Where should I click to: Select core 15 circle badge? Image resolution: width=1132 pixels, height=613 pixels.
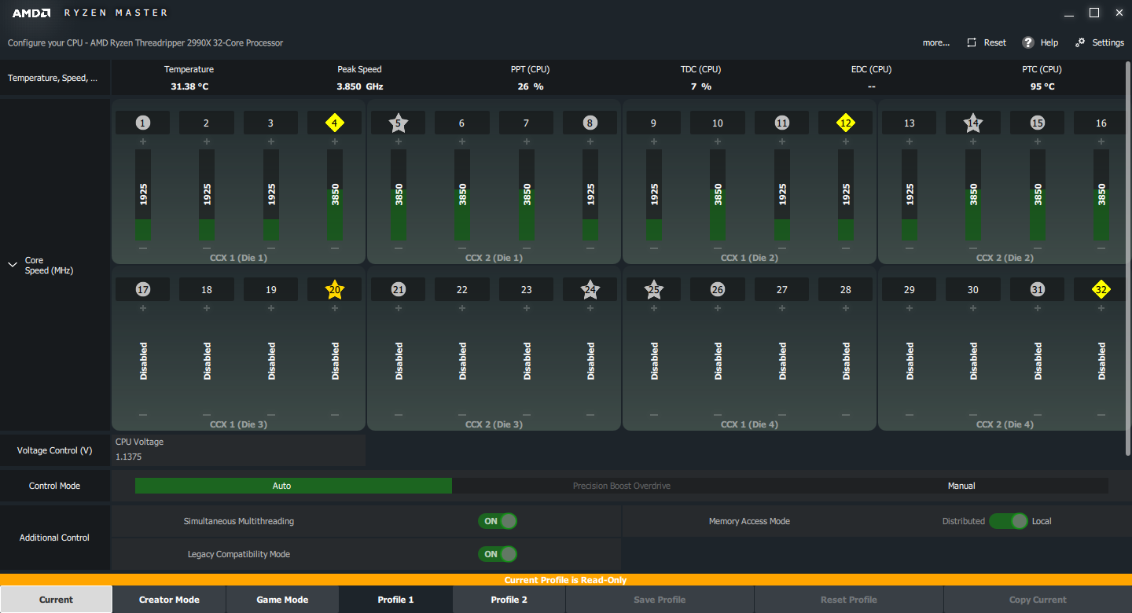(x=1038, y=123)
